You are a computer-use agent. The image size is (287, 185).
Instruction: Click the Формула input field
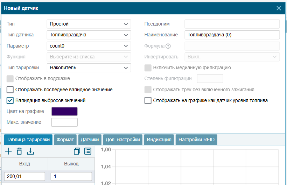coord(232,46)
